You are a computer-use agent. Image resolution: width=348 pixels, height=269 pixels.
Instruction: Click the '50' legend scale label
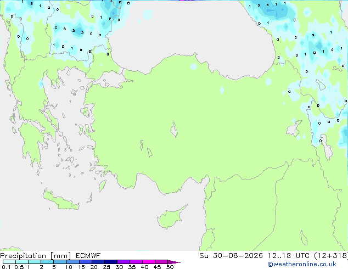[170, 267]
